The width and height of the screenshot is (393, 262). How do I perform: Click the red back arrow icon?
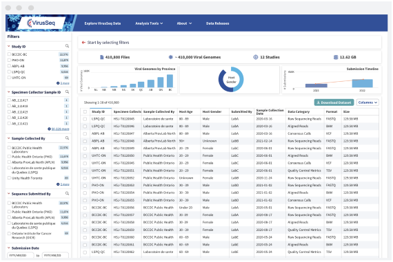(x=83, y=43)
